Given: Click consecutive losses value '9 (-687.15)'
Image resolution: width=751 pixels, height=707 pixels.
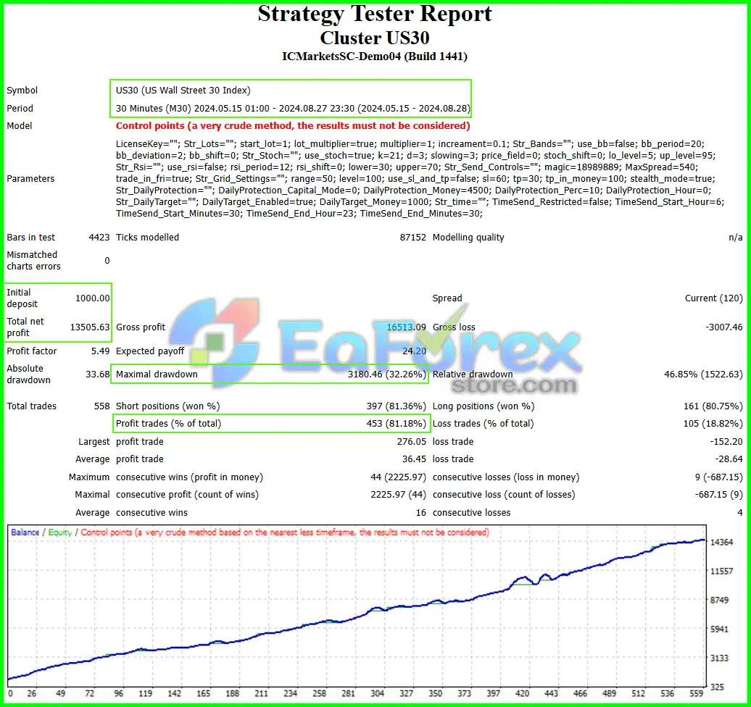Looking at the screenshot, I should tap(719, 477).
